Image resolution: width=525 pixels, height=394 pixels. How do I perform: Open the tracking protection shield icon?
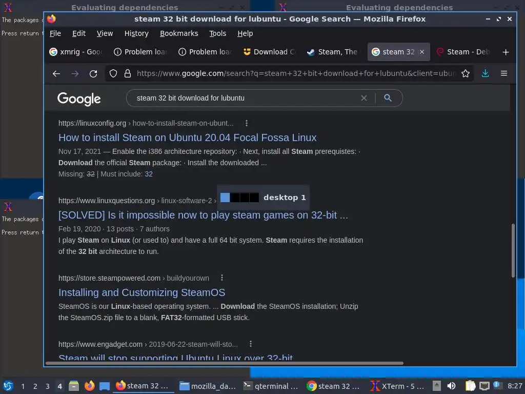pos(113,73)
